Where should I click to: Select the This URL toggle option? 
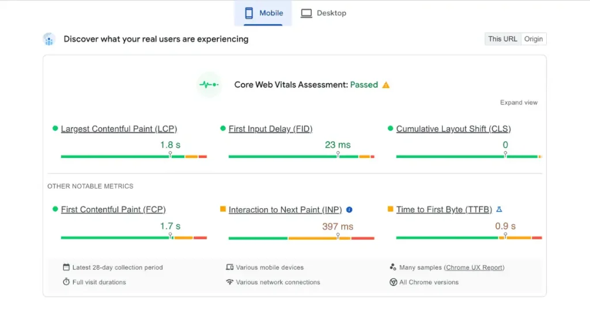click(502, 39)
